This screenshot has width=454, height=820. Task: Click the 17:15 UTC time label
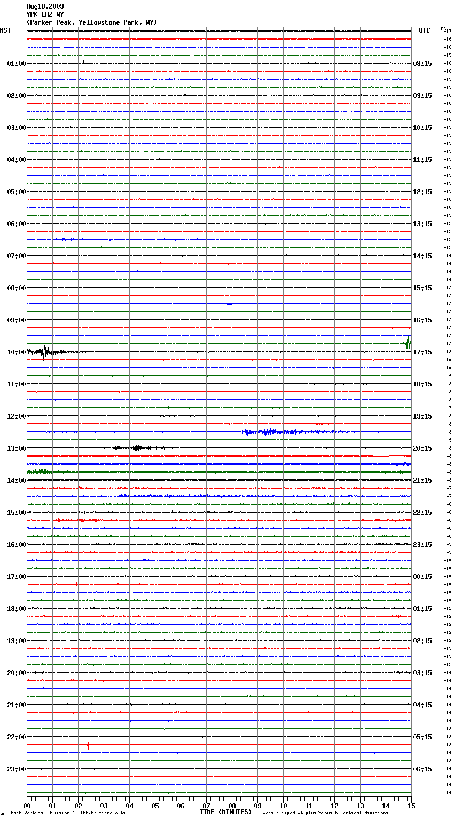click(422, 352)
